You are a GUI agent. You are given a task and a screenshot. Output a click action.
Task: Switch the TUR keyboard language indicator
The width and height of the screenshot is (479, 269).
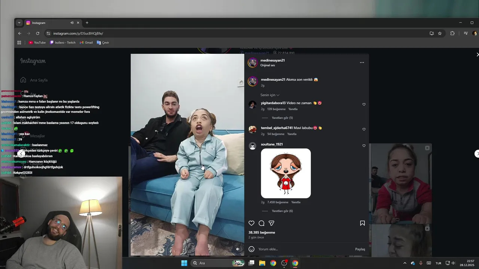tap(438, 263)
